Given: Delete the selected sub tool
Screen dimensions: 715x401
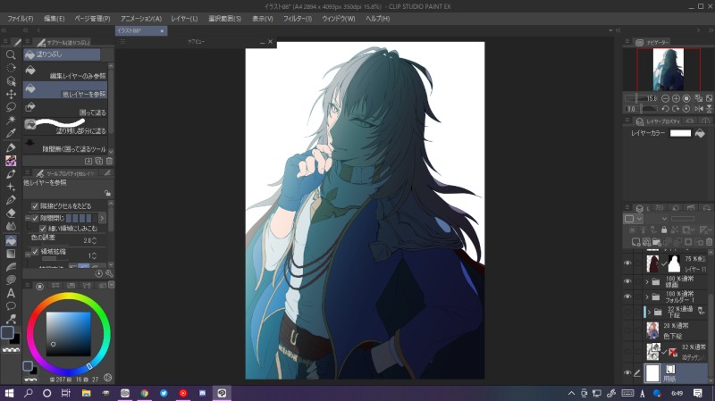Looking at the screenshot, I should [x=109, y=161].
